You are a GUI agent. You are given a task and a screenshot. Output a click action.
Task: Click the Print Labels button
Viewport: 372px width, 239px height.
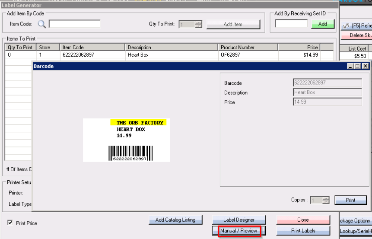point(303,231)
